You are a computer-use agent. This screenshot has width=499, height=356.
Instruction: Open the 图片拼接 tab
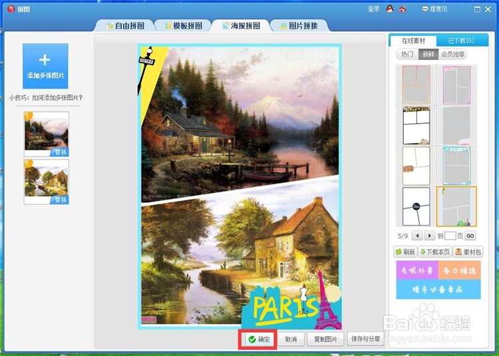click(299, 26)
